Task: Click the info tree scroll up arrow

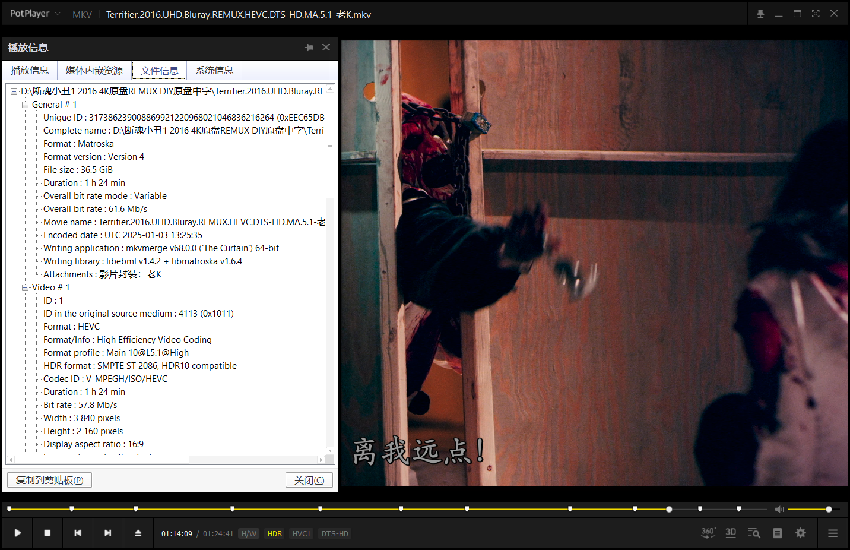Action: coord(330,88)
